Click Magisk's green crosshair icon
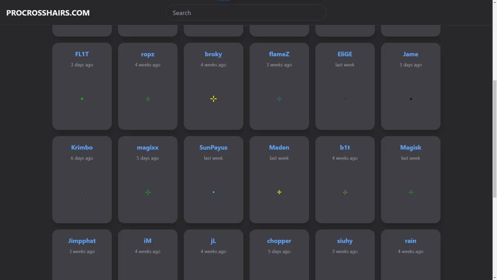This screenshot has height=280, width=497. (x=411, y=192)
